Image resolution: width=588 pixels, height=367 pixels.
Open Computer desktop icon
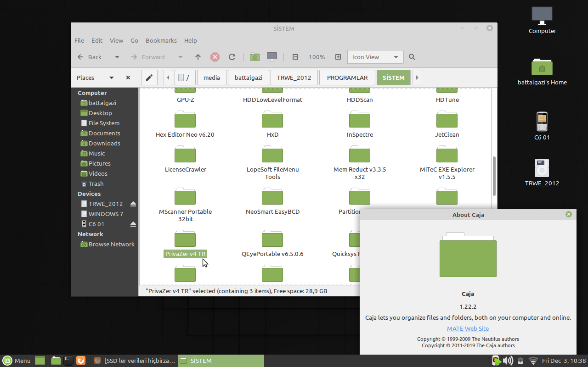point(542,20)
